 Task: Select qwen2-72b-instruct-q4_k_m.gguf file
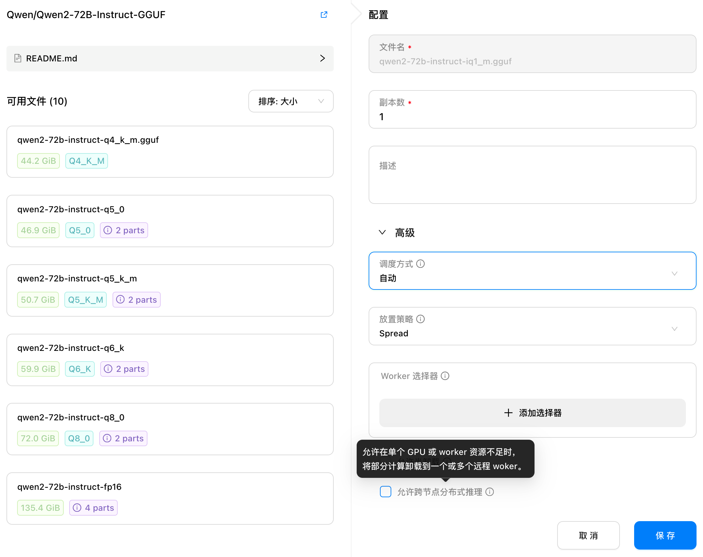[x=169, y=152]
